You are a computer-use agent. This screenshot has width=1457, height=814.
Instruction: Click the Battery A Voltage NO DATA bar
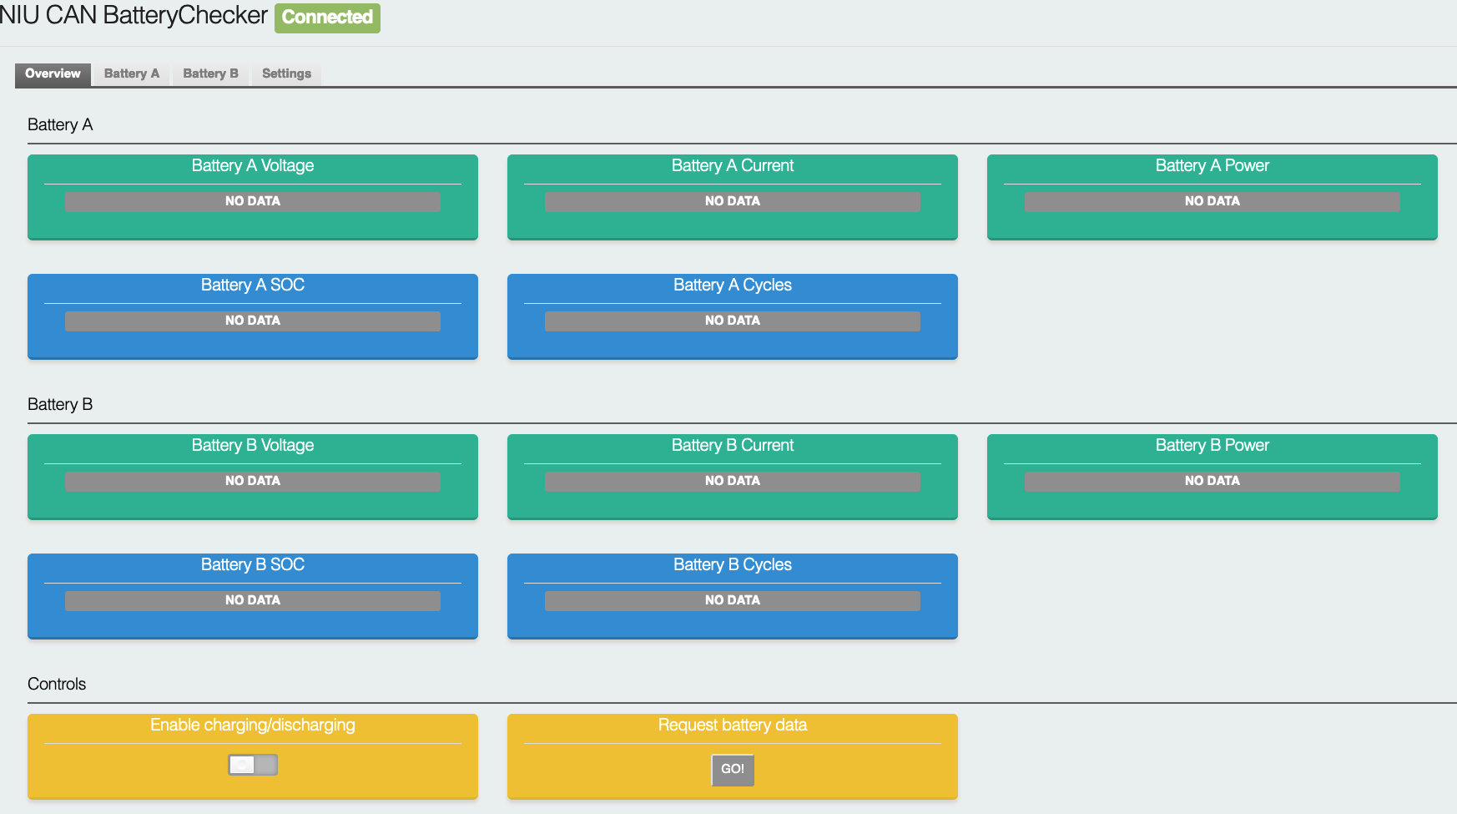253,201
